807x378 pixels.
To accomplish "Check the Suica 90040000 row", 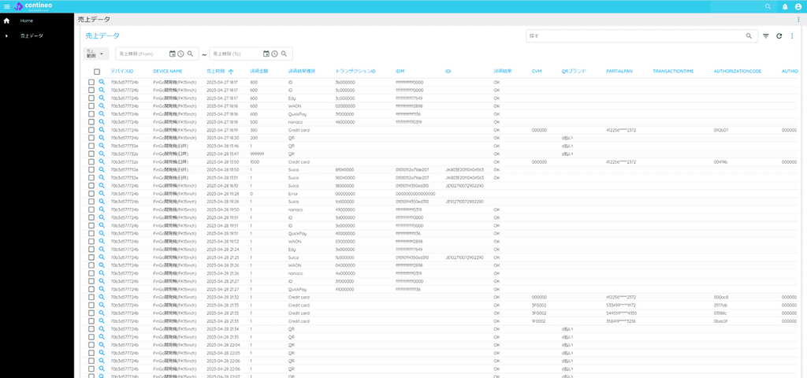I will pyautogui.click(x=91, y=177).
